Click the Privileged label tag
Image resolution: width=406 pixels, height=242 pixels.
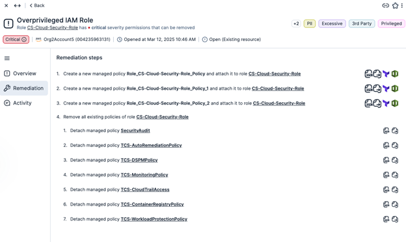(x=391, y=23)
